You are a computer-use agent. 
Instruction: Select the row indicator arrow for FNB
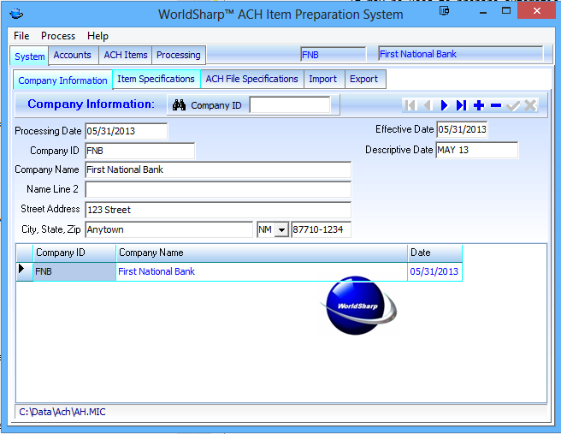tap(21, 269)
